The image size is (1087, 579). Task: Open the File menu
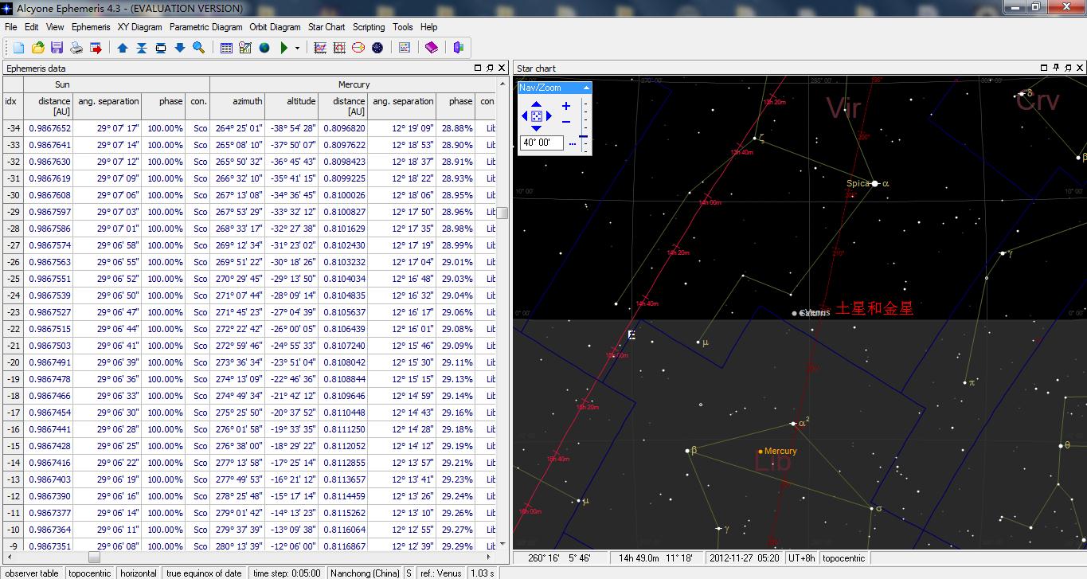tap(10, 26)
